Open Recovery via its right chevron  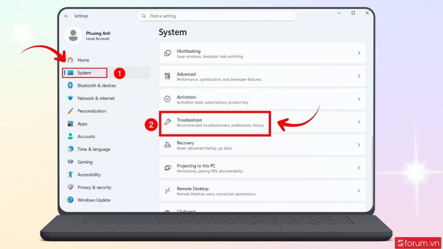(359, 145)
